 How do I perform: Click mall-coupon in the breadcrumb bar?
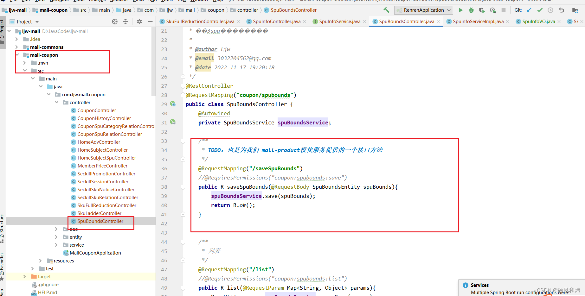click(50, 10)
